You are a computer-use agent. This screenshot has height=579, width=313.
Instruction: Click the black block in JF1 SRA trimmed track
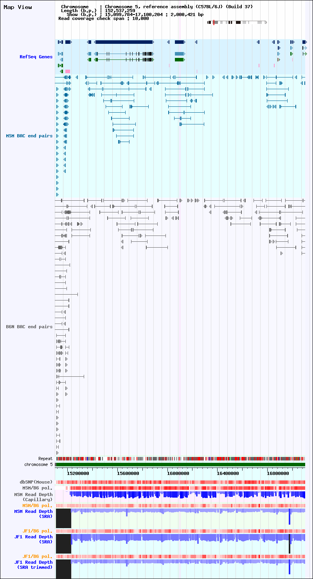(63, 569)
